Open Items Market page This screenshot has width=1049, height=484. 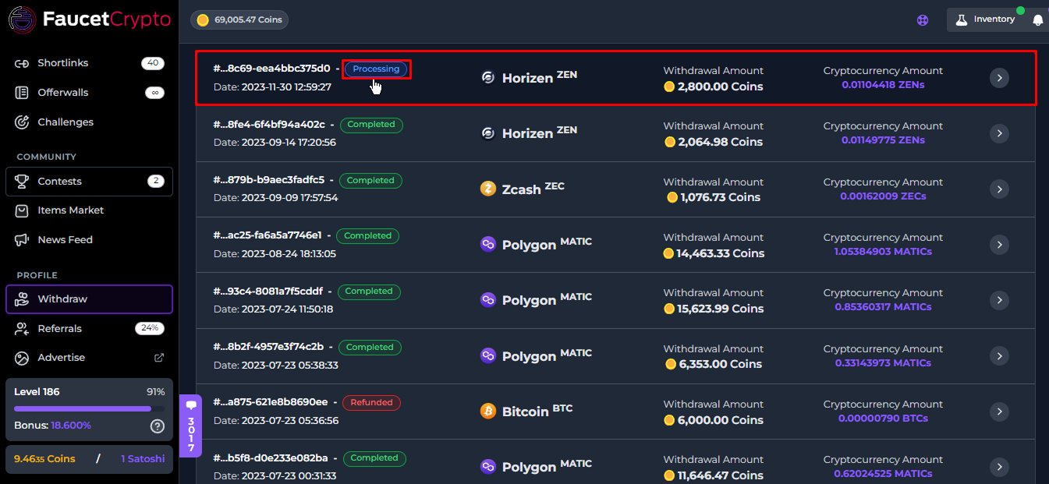pos(89,210)
